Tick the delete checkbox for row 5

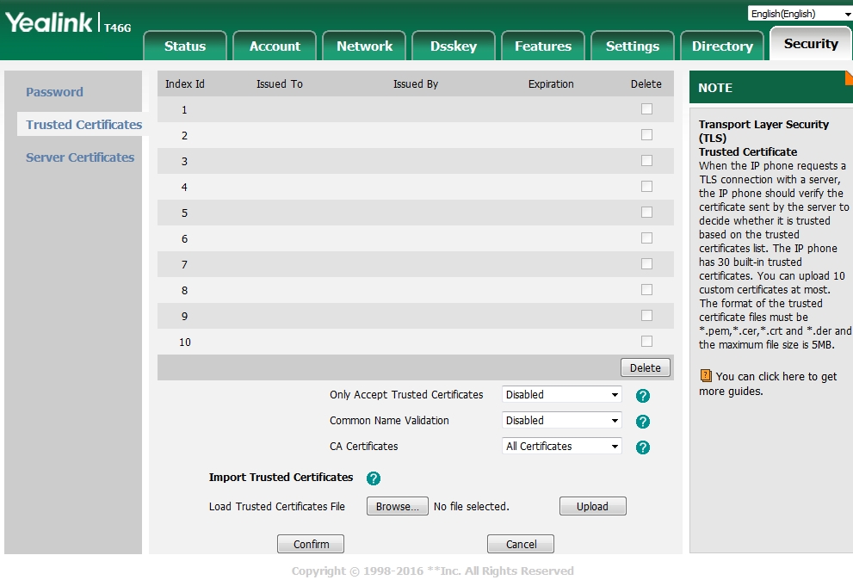pos(646,213)
